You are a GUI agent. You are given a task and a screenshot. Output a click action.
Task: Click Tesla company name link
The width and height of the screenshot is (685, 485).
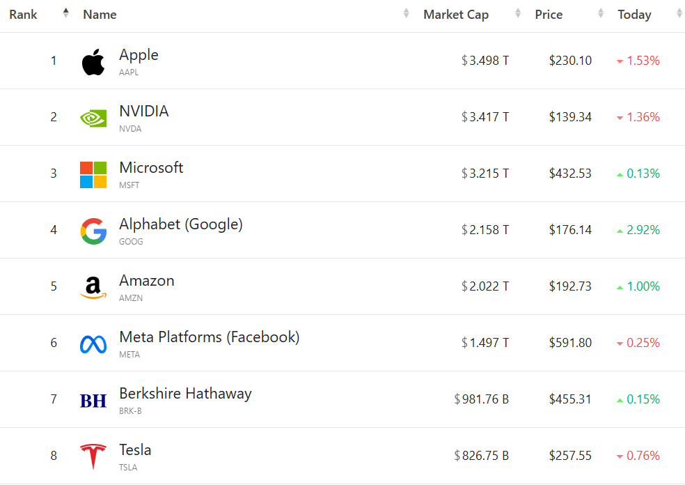click(x=135, y=450)
